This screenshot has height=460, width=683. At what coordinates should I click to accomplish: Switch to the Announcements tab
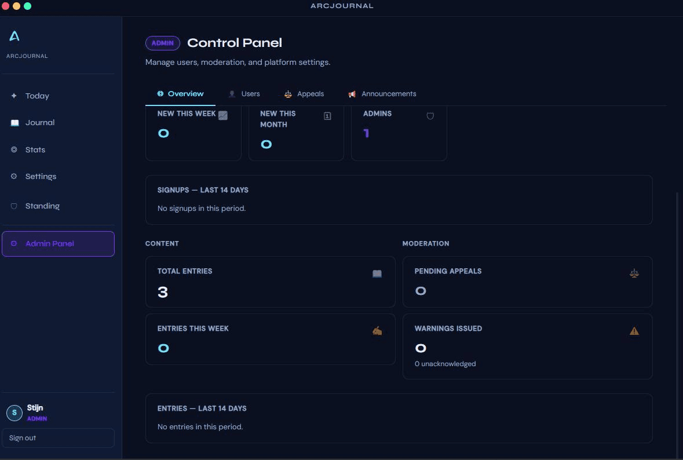tap(382, 94)
